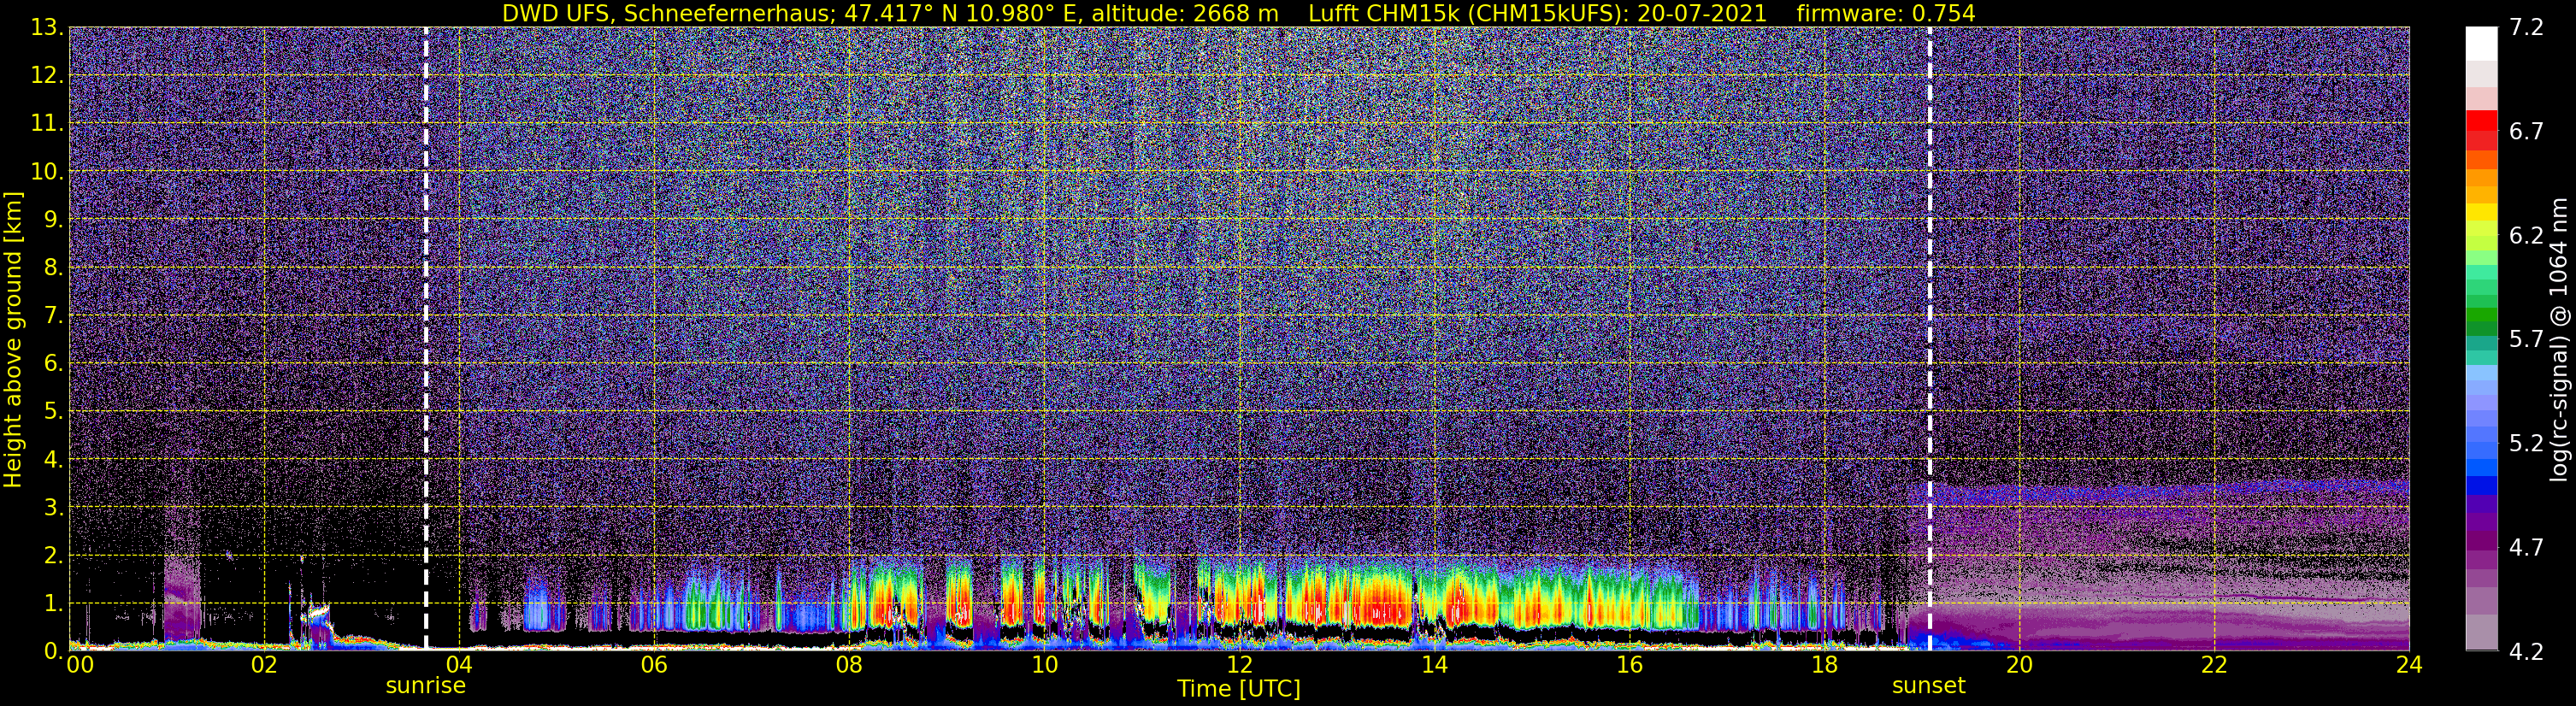Pick the white top segment of the colorbar
The image size is (2576, 706).
pos(2481,44)
